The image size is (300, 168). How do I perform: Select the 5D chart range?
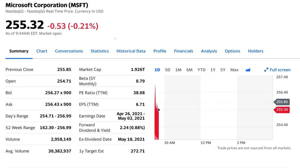coord(168,70)
